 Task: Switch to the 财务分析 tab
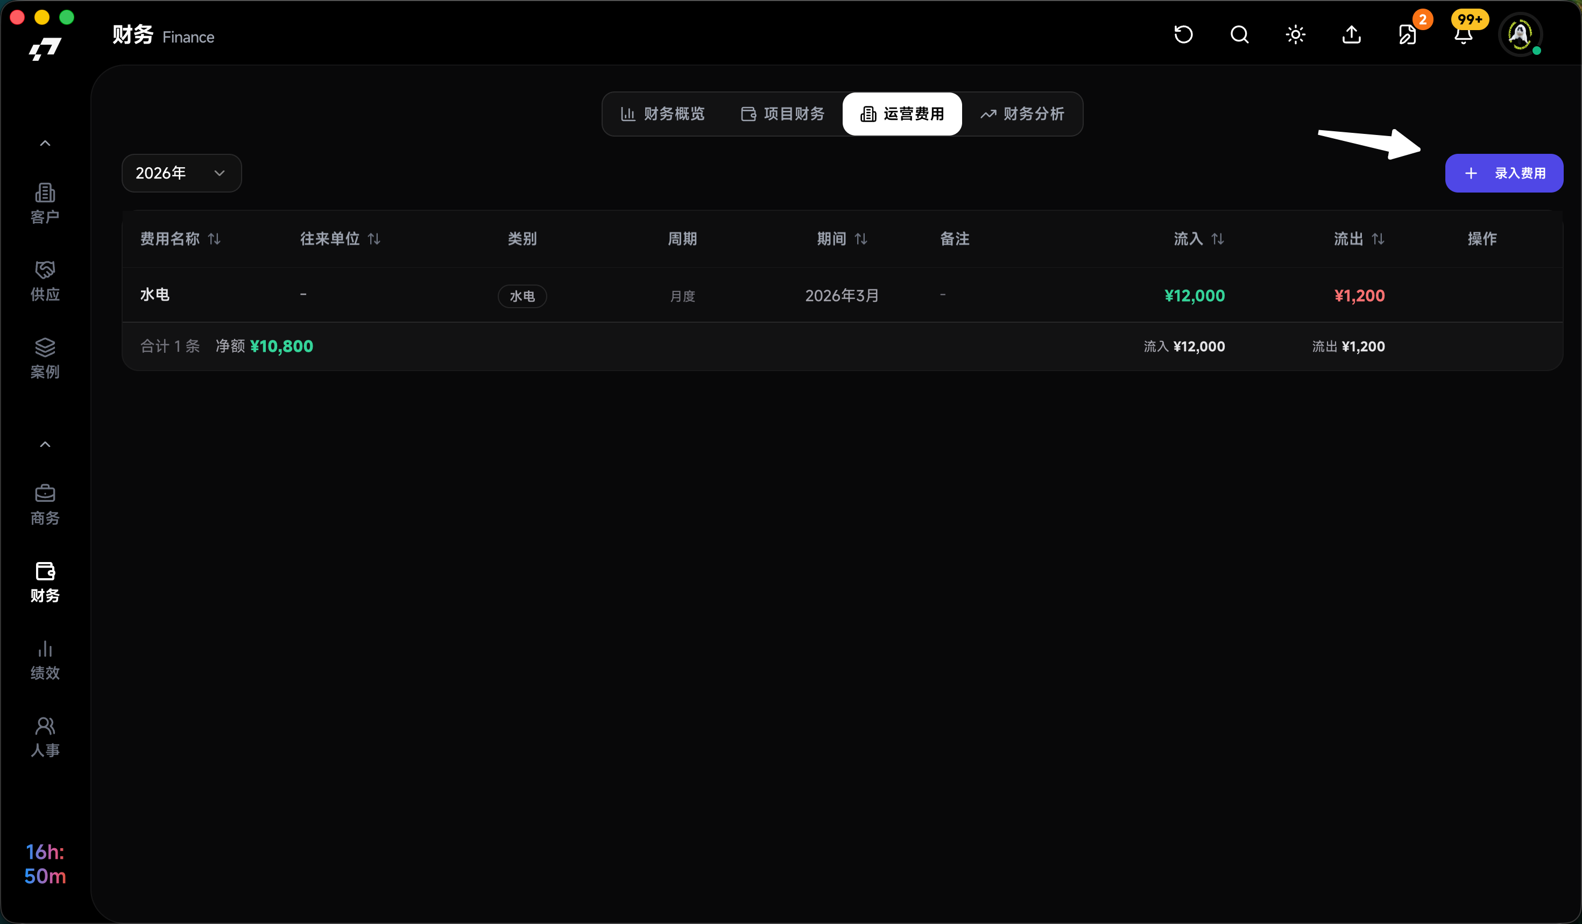pyautogui.click(x=1022, y=113)
